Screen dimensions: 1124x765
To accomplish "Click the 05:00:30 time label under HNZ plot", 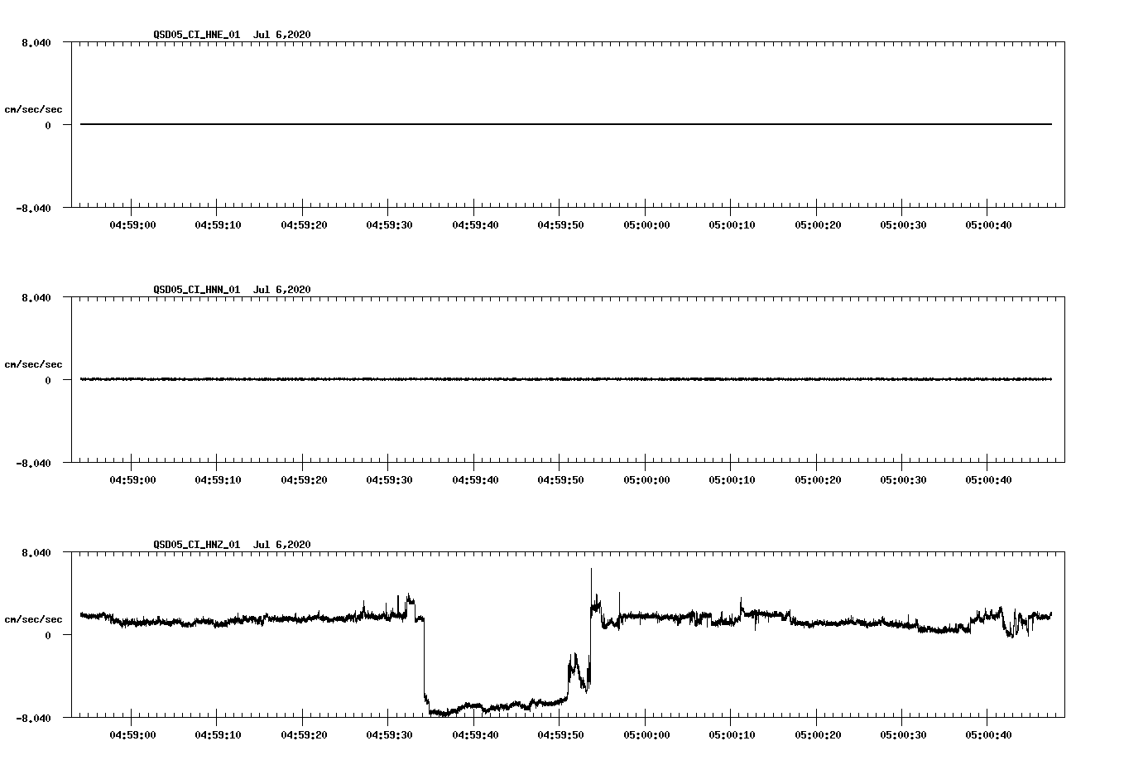I will coord(904,735).
